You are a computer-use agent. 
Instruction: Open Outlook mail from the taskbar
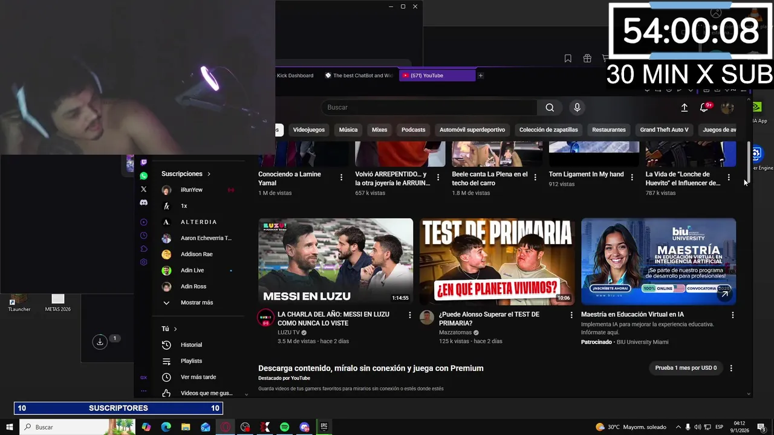pyautogui.click(x=206, y=427)
